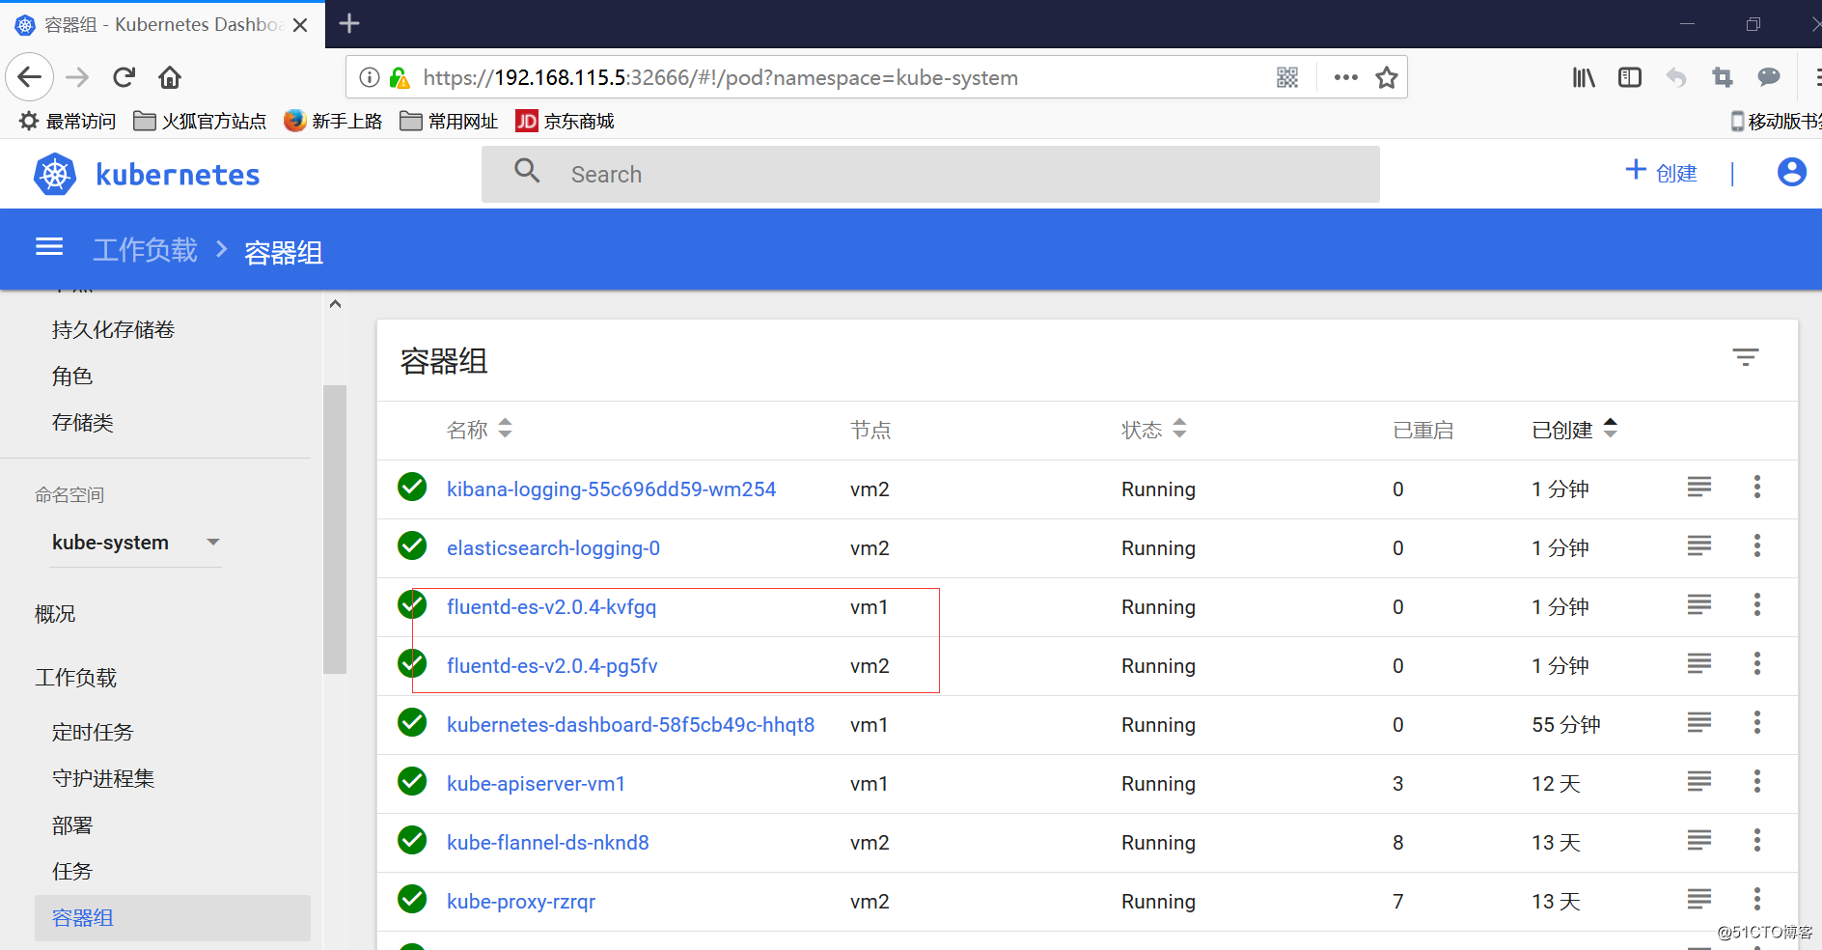Open page actions three-dot menu in address bar
This screenshot has width=1822, height=950.
point(1345,77)
